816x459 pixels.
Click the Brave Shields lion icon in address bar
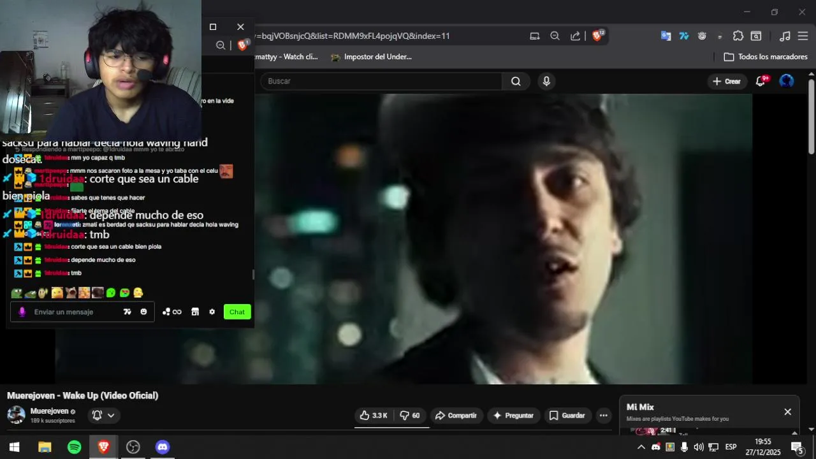click(597, 36)
